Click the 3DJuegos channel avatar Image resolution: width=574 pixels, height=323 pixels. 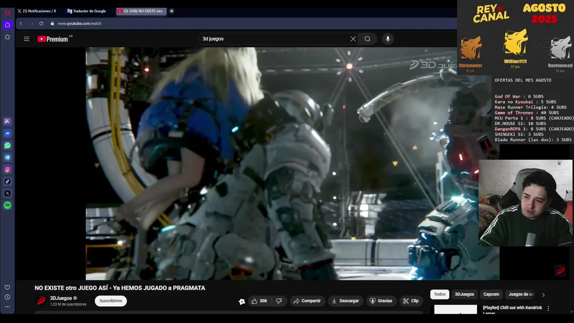41,301
